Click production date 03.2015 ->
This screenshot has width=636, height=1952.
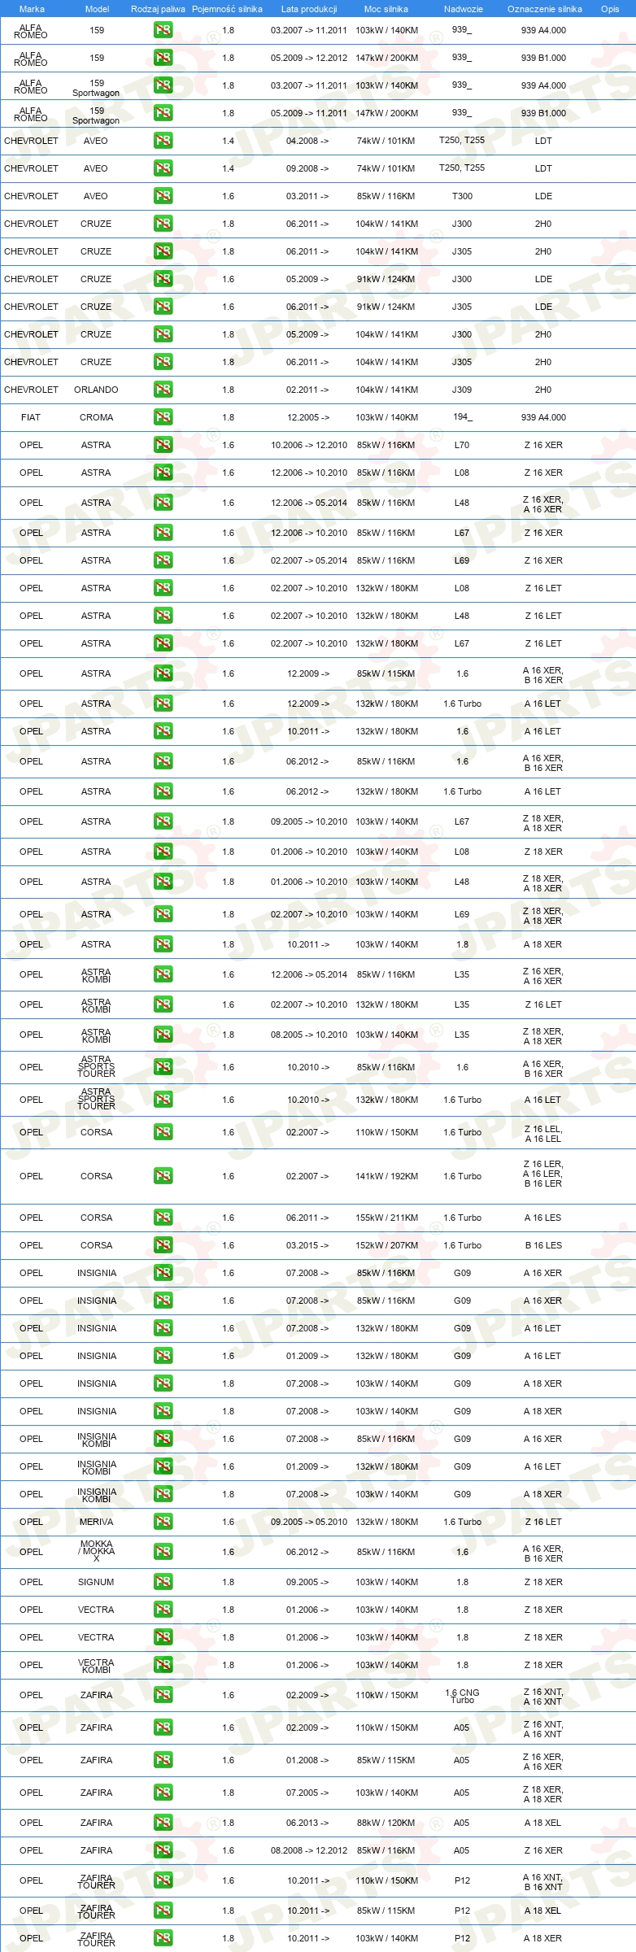pyautogui.click(x=308, y=1245)
